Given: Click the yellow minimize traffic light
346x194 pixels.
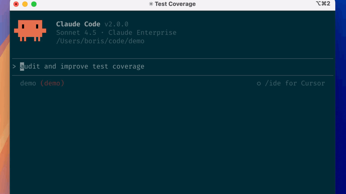Looking at the screenshot, I should (25, 4).
